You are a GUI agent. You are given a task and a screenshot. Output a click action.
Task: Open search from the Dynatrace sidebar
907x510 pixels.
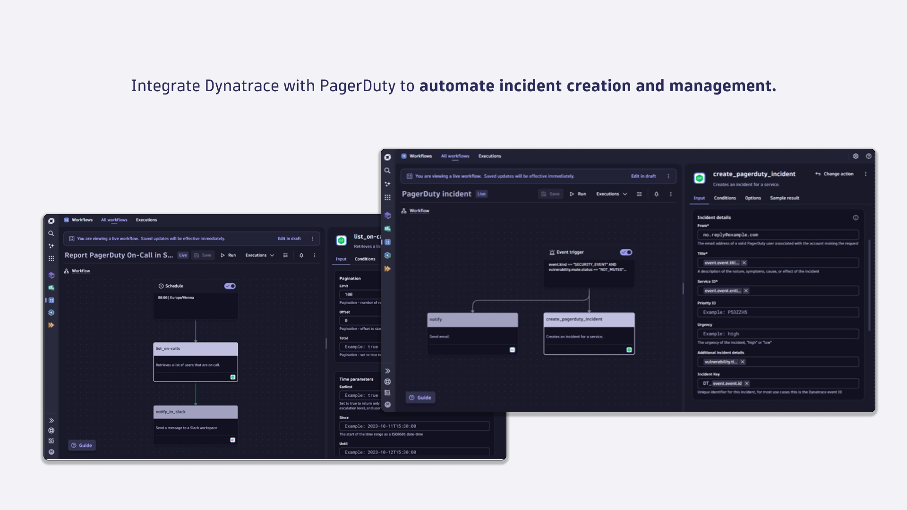point(388,171)
